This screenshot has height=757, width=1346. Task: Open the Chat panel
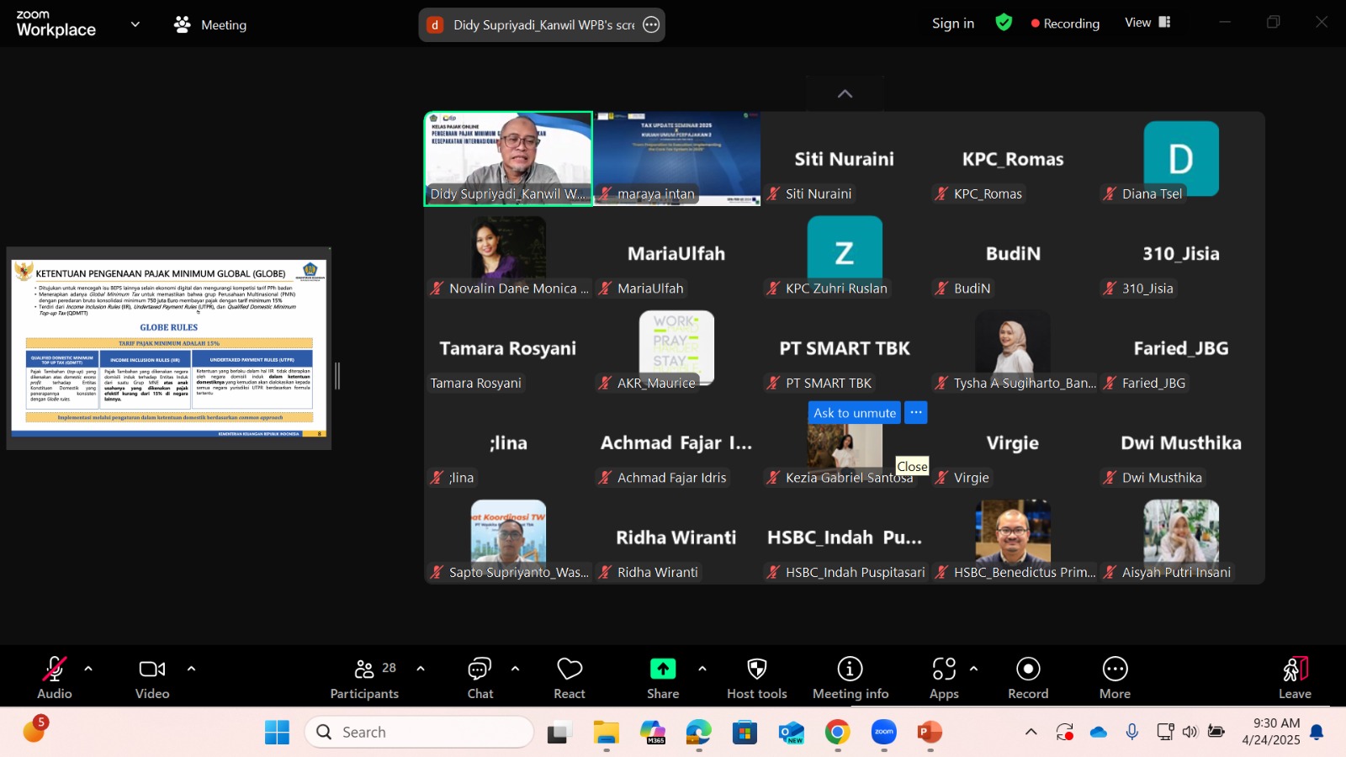480,670
